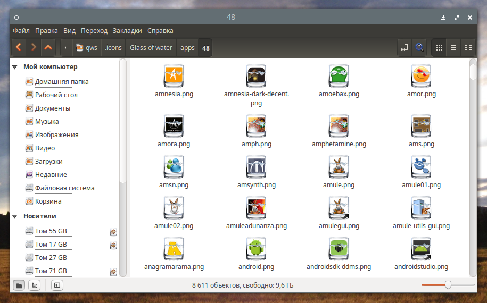Select the amule02.png icon

tap(174, 208)
